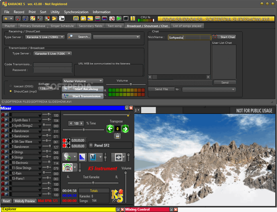Click the Start Receiving button

(83, 89)
